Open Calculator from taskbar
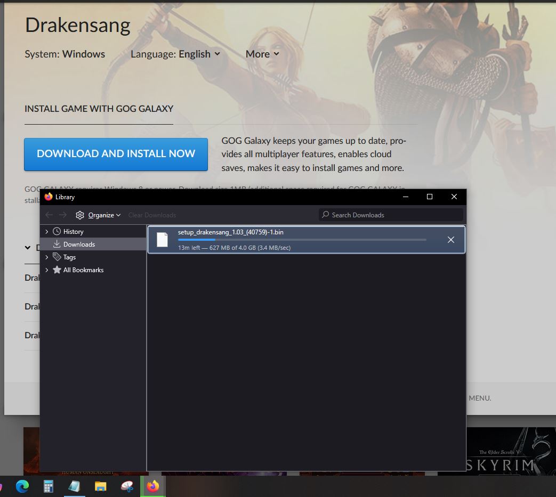 click(48, 486)
